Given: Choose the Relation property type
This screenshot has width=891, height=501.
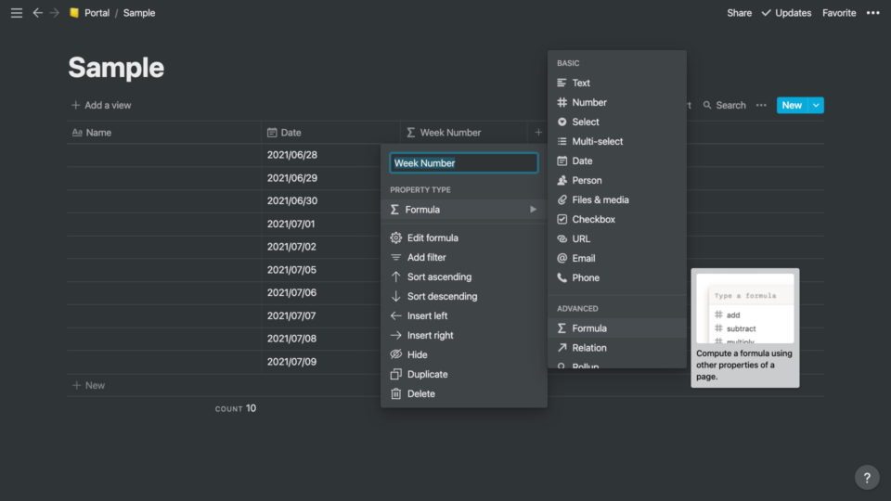Looking at the screenshot, I should click(617, 348).
